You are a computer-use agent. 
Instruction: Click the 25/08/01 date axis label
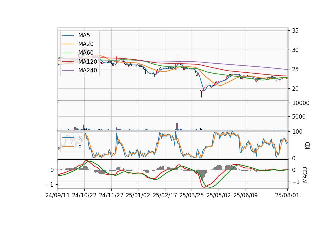click(287, 195)
